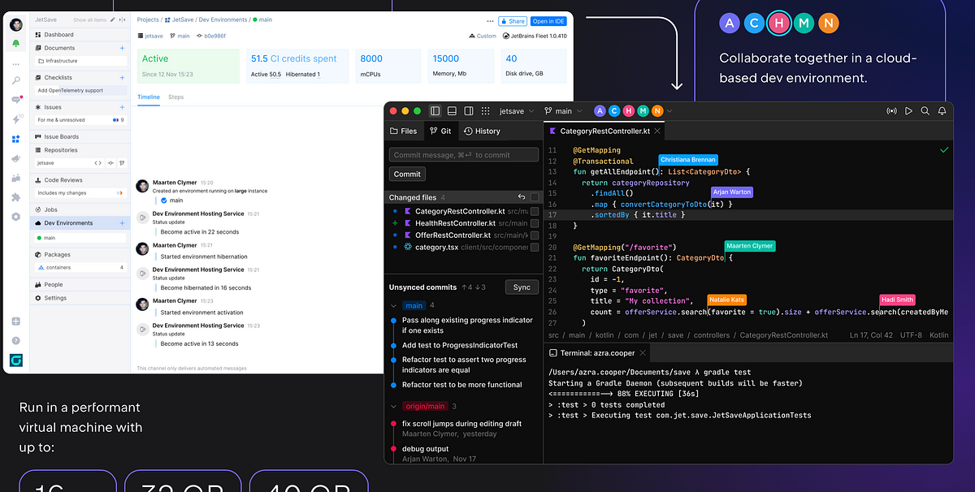
Task: Click the Open in IDE button
Action: [548, 21]
